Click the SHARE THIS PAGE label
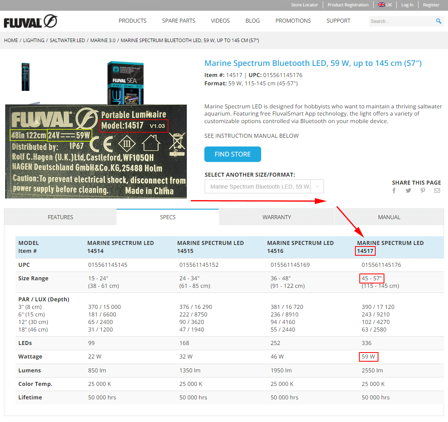The width and height of the screenshot is (448, 422). (x=416, y=183)
